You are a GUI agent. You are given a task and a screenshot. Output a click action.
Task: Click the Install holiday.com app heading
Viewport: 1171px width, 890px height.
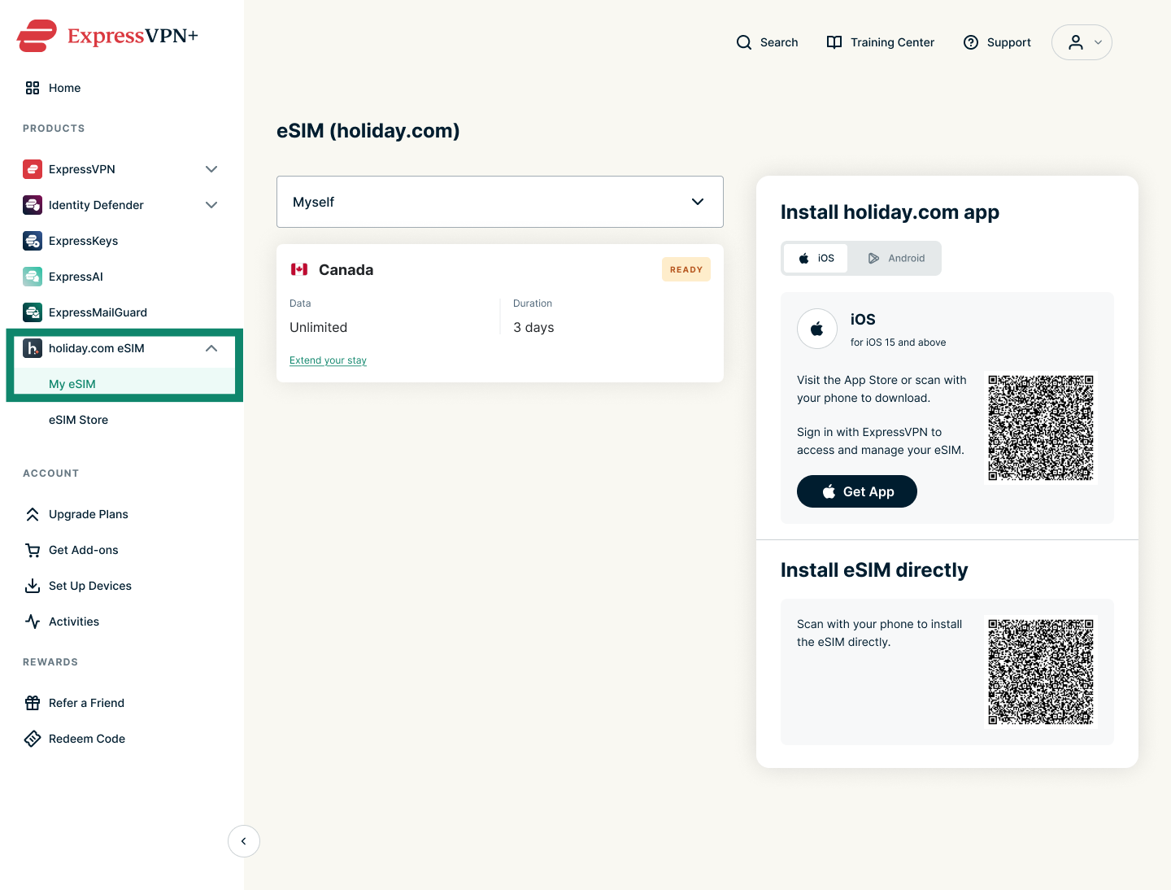tap(890, 212)
